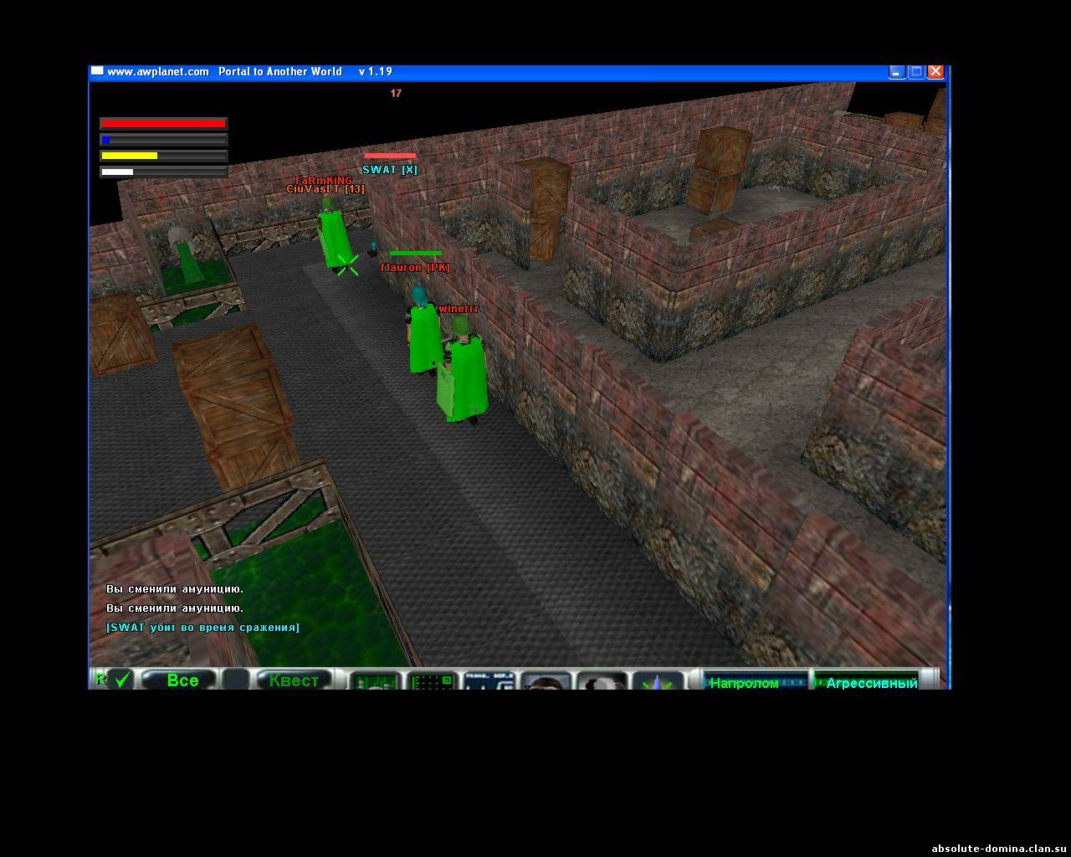Click the yellow stamina bar

tap(164, 156)
